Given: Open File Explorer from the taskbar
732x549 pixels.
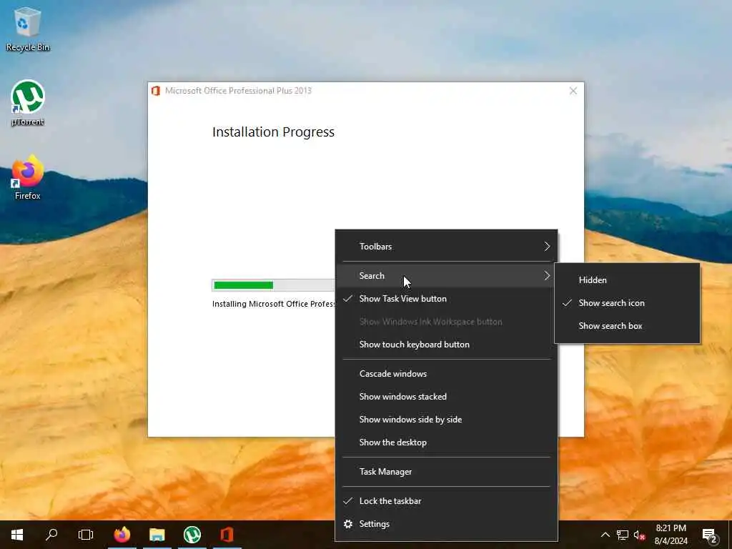Looking at the screenshot, I should pos(157,535).
